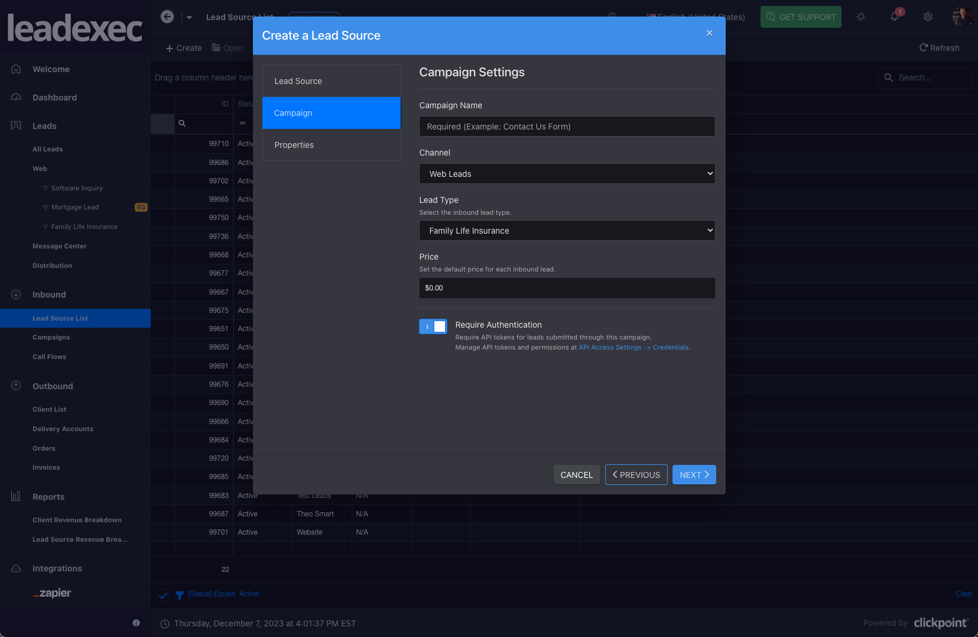Open the Zapier integration logo

[52, 593]
